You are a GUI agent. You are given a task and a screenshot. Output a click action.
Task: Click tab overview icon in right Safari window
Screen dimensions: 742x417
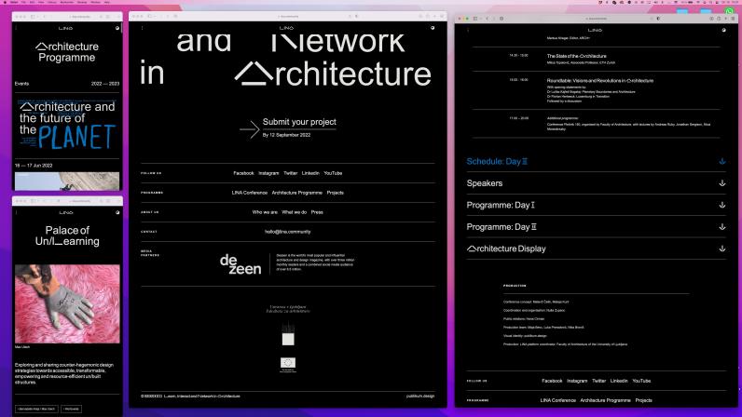[x=734, y=19]
